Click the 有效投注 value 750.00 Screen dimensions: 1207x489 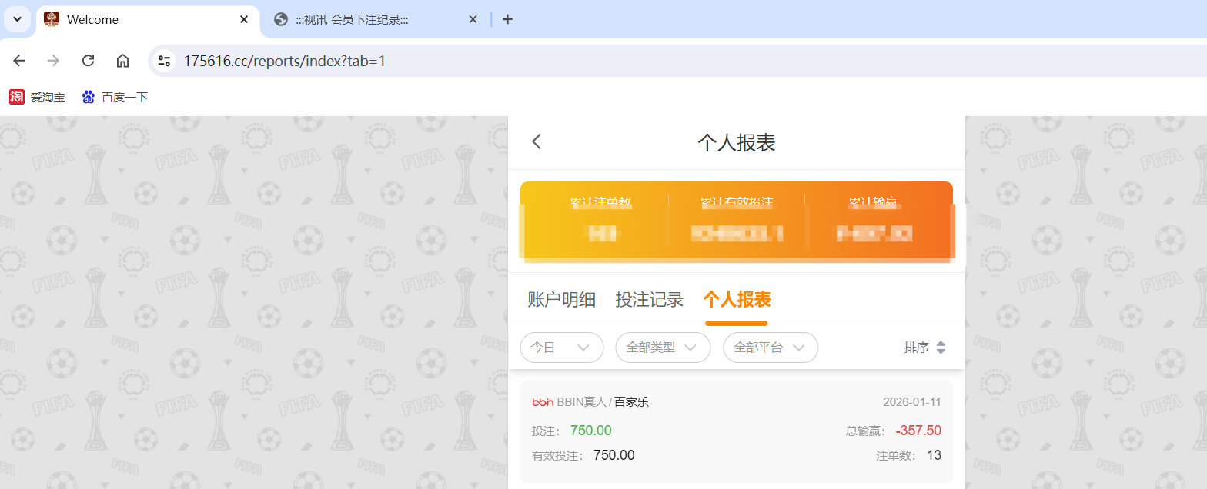(x=614, y=455)
